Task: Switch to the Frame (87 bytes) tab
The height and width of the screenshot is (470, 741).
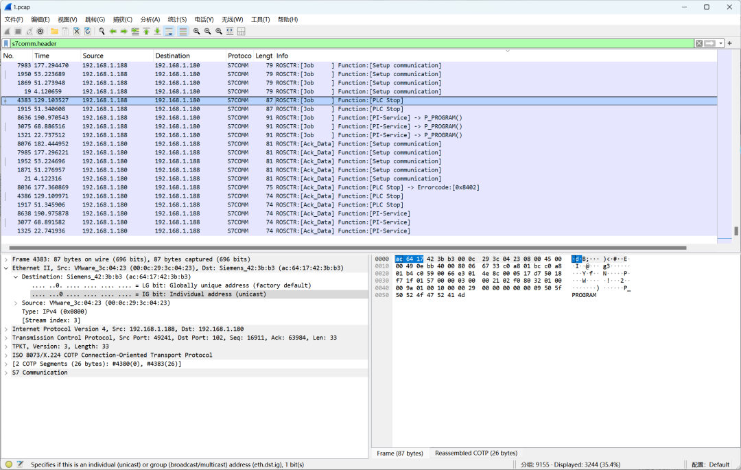Action: click(x=400, y=453)
